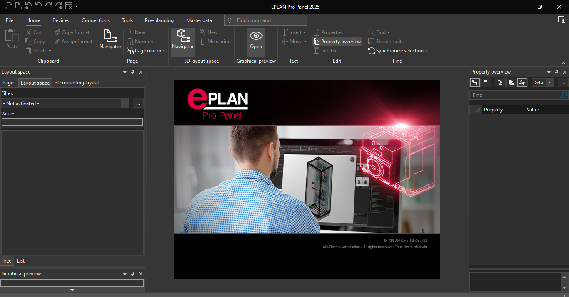Open the Move text dropdown

click(294, 41)
